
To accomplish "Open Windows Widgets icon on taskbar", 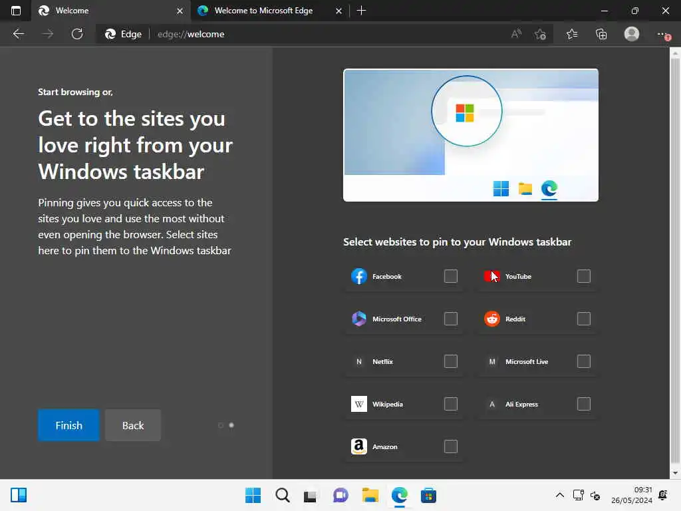I will 19,495.
